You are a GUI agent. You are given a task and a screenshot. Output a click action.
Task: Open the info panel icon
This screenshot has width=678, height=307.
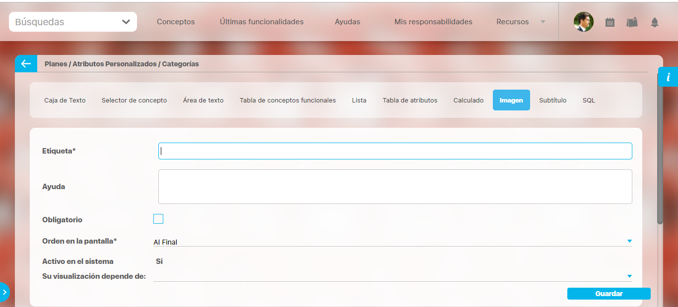click(668, 77)
